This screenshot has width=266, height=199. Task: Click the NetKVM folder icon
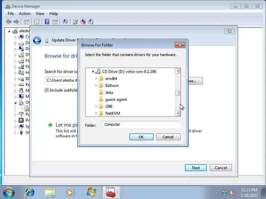tap(101, 113)
